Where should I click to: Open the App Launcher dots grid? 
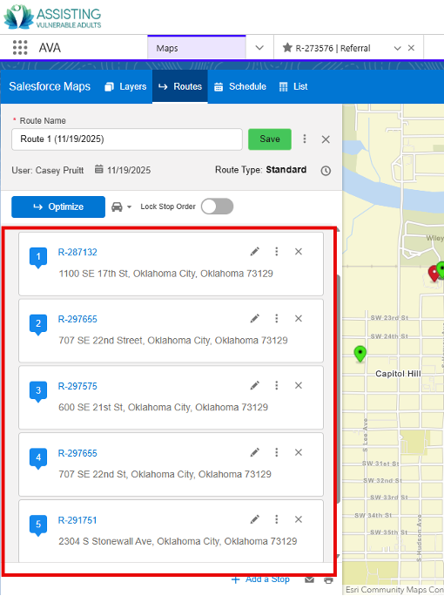coord(20,48)
